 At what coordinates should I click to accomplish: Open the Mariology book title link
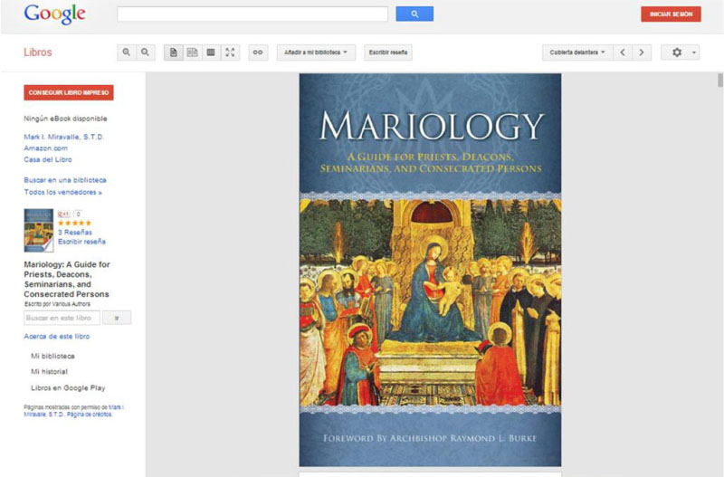pos(67,280)
